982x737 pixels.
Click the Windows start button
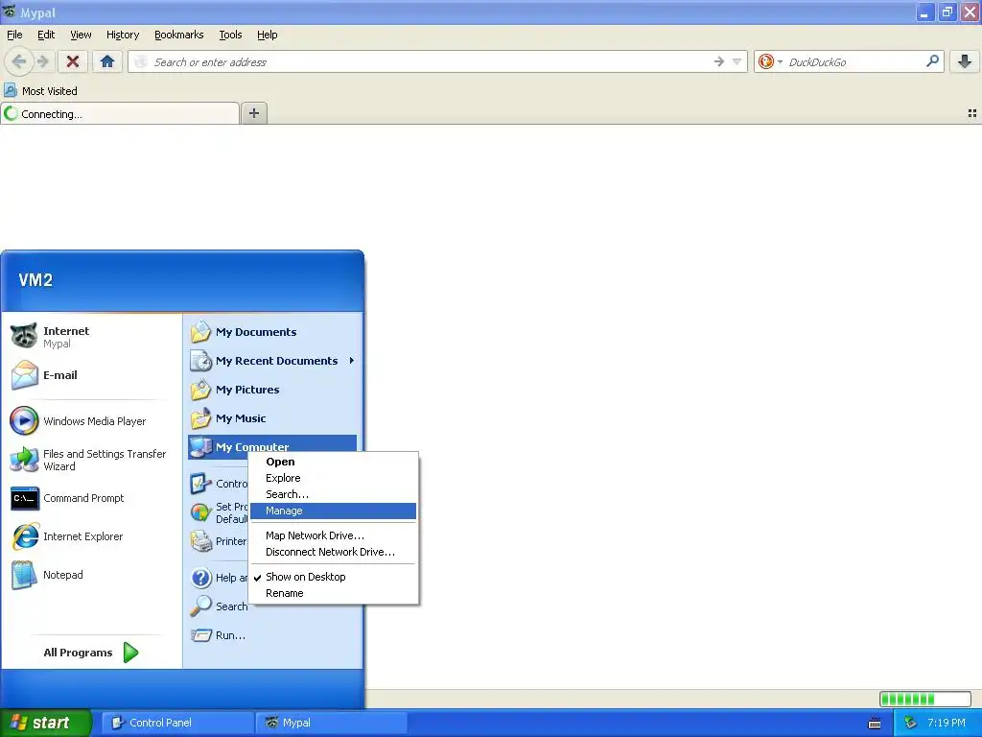tap(45, 723)
